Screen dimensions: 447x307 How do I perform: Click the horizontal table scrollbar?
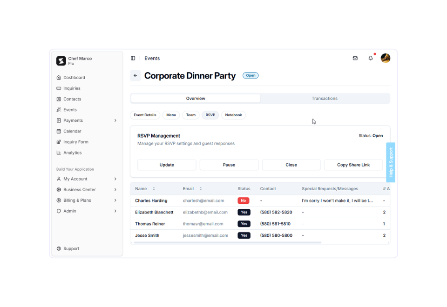coord(228,243)
